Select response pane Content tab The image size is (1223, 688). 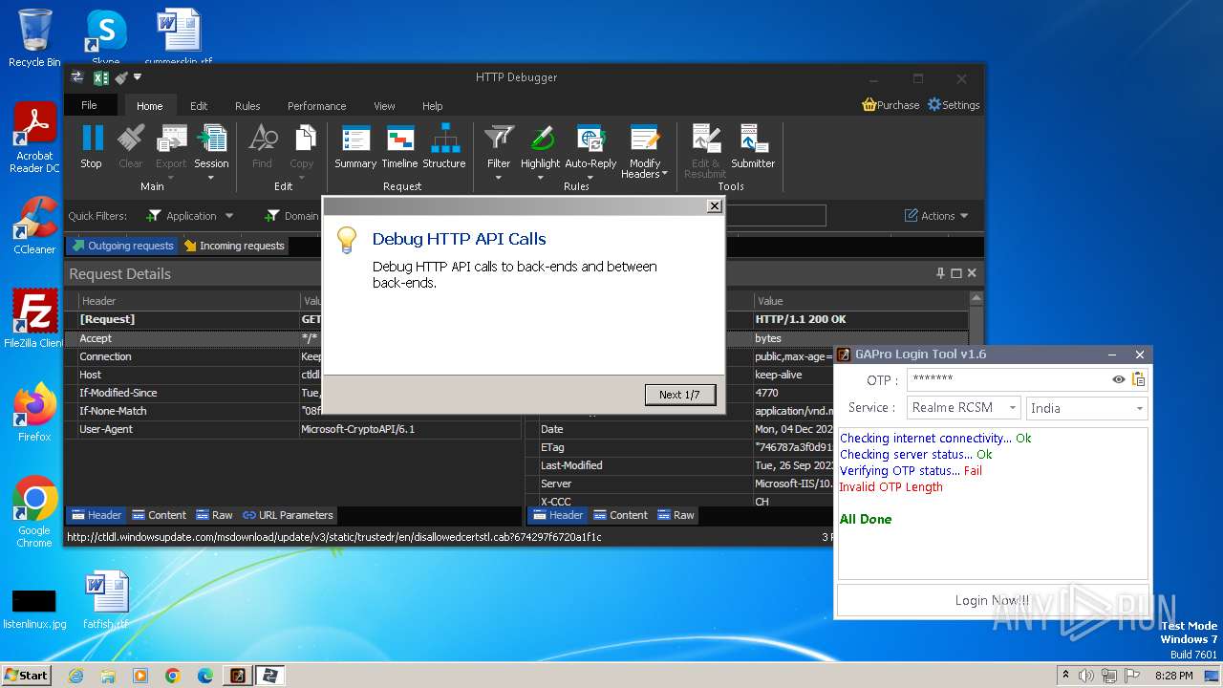620,515
